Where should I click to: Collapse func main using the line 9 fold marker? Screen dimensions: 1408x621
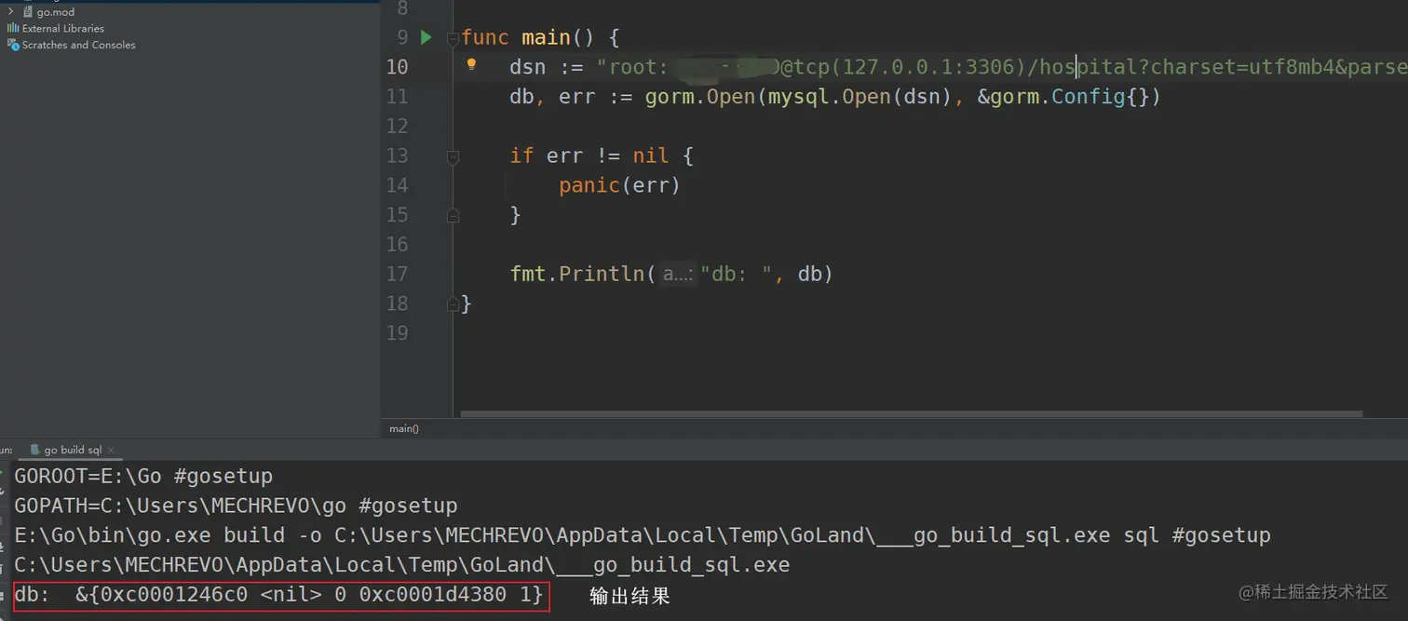click(453, 38)
